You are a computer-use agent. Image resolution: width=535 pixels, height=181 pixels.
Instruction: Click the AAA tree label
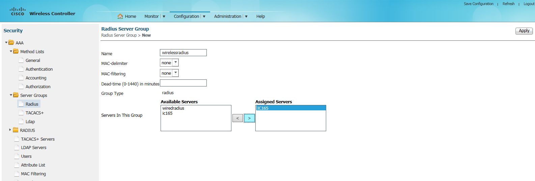[x=20, y=43]
